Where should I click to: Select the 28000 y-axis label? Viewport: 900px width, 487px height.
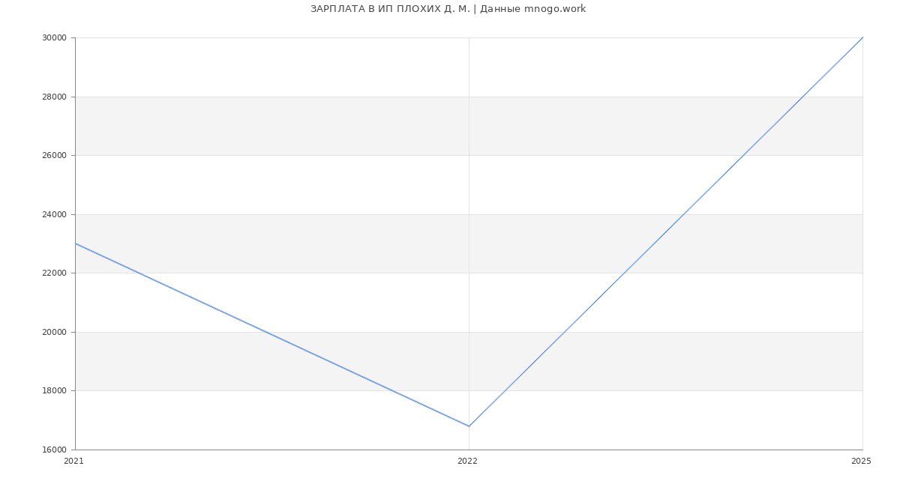coord(56,97)
